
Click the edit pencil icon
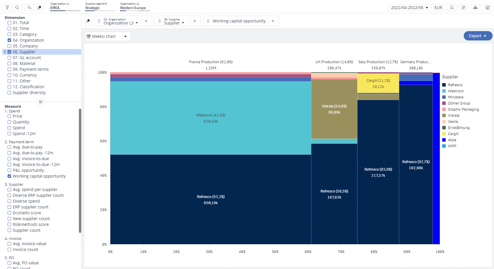(488, 8)
